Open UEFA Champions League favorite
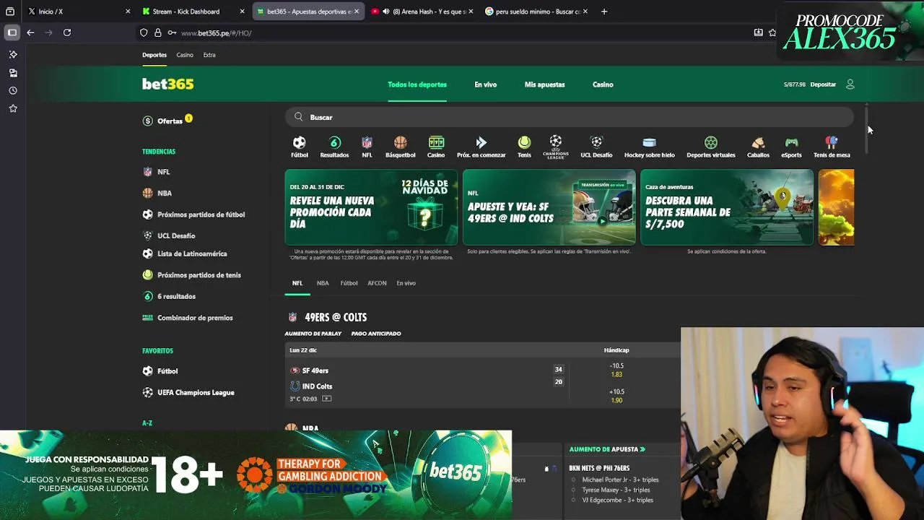This screenshot has width=924, height=520. [196, 392]
